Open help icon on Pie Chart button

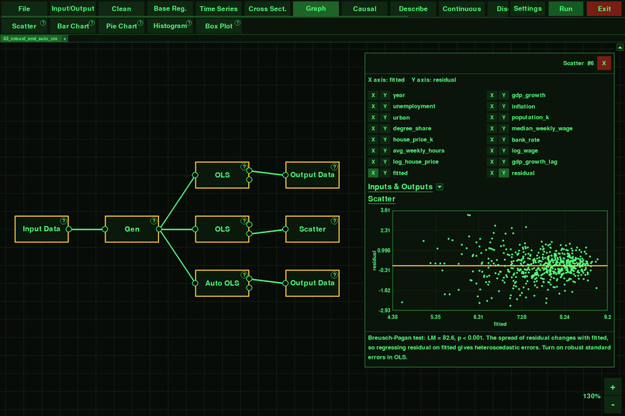140,22
